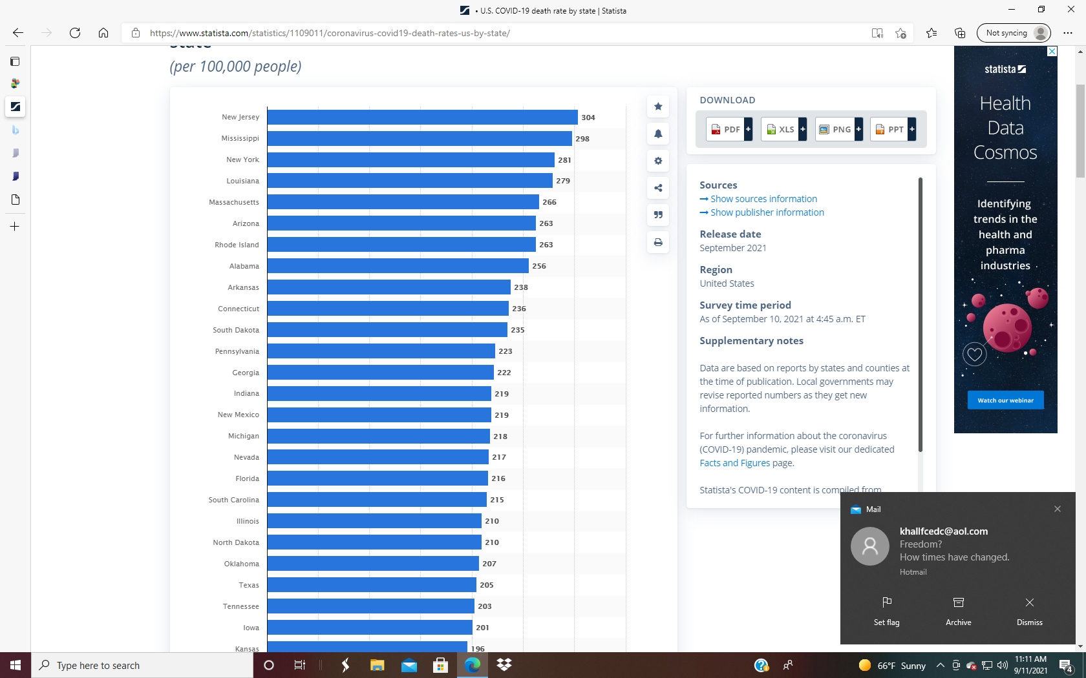This screenshot has height=678, width=1086.
Task: Click the star favorite icon beside chart
Action: pyautogui.click(x=658, y=107)
